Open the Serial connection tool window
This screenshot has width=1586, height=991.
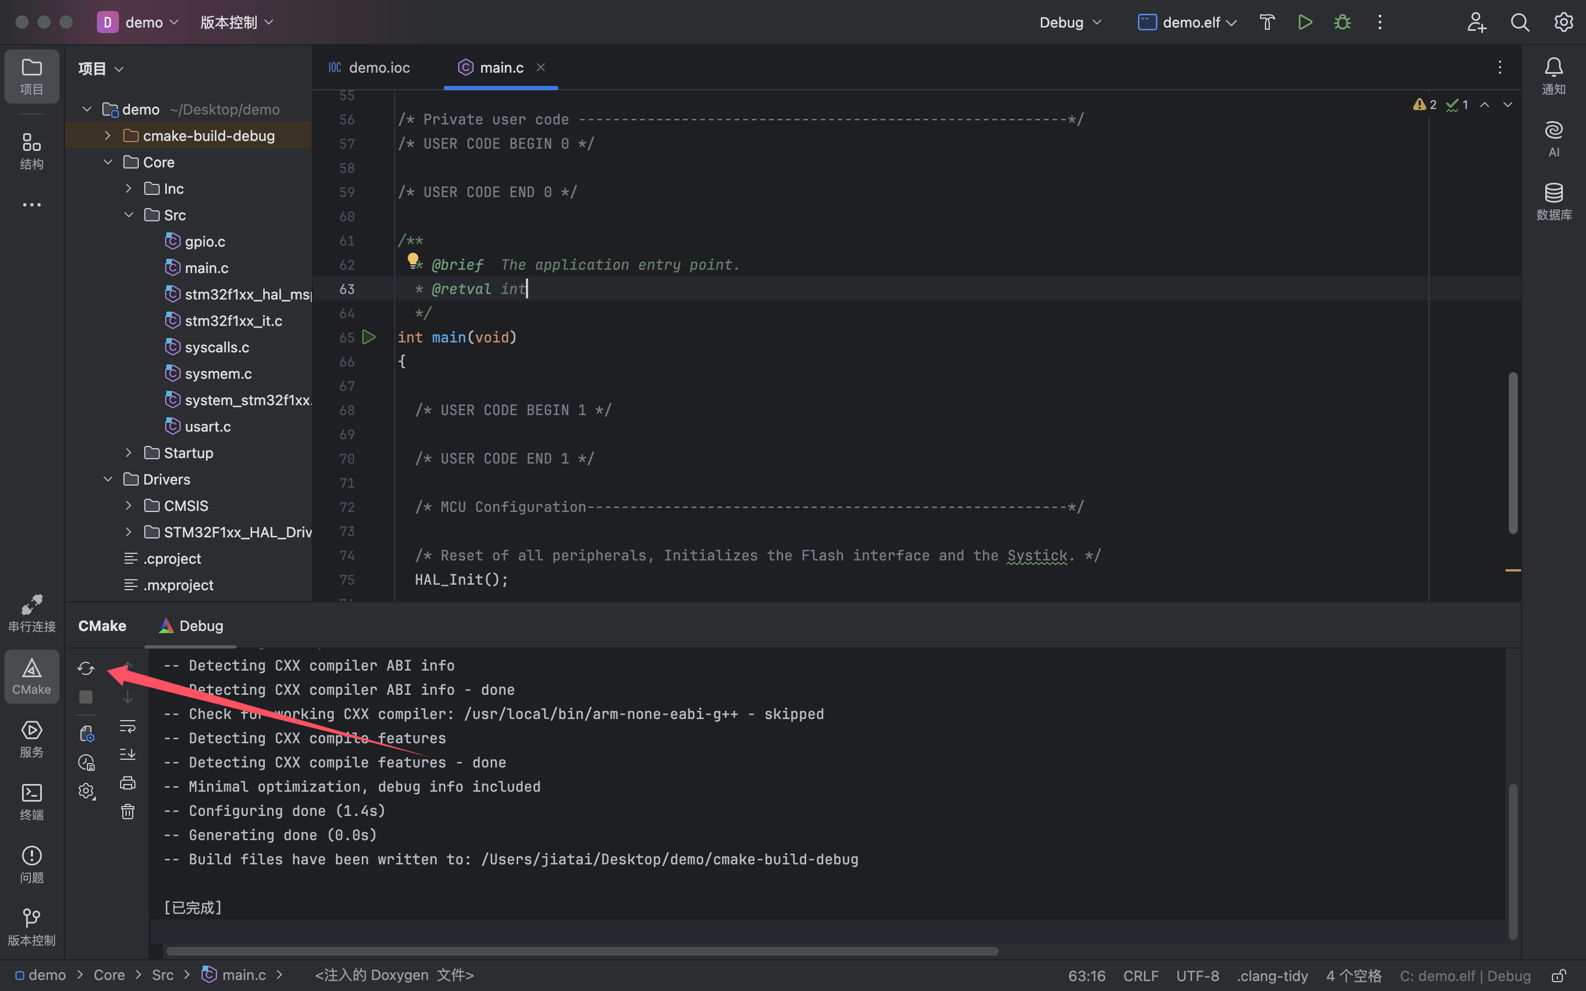click(31, 613)
